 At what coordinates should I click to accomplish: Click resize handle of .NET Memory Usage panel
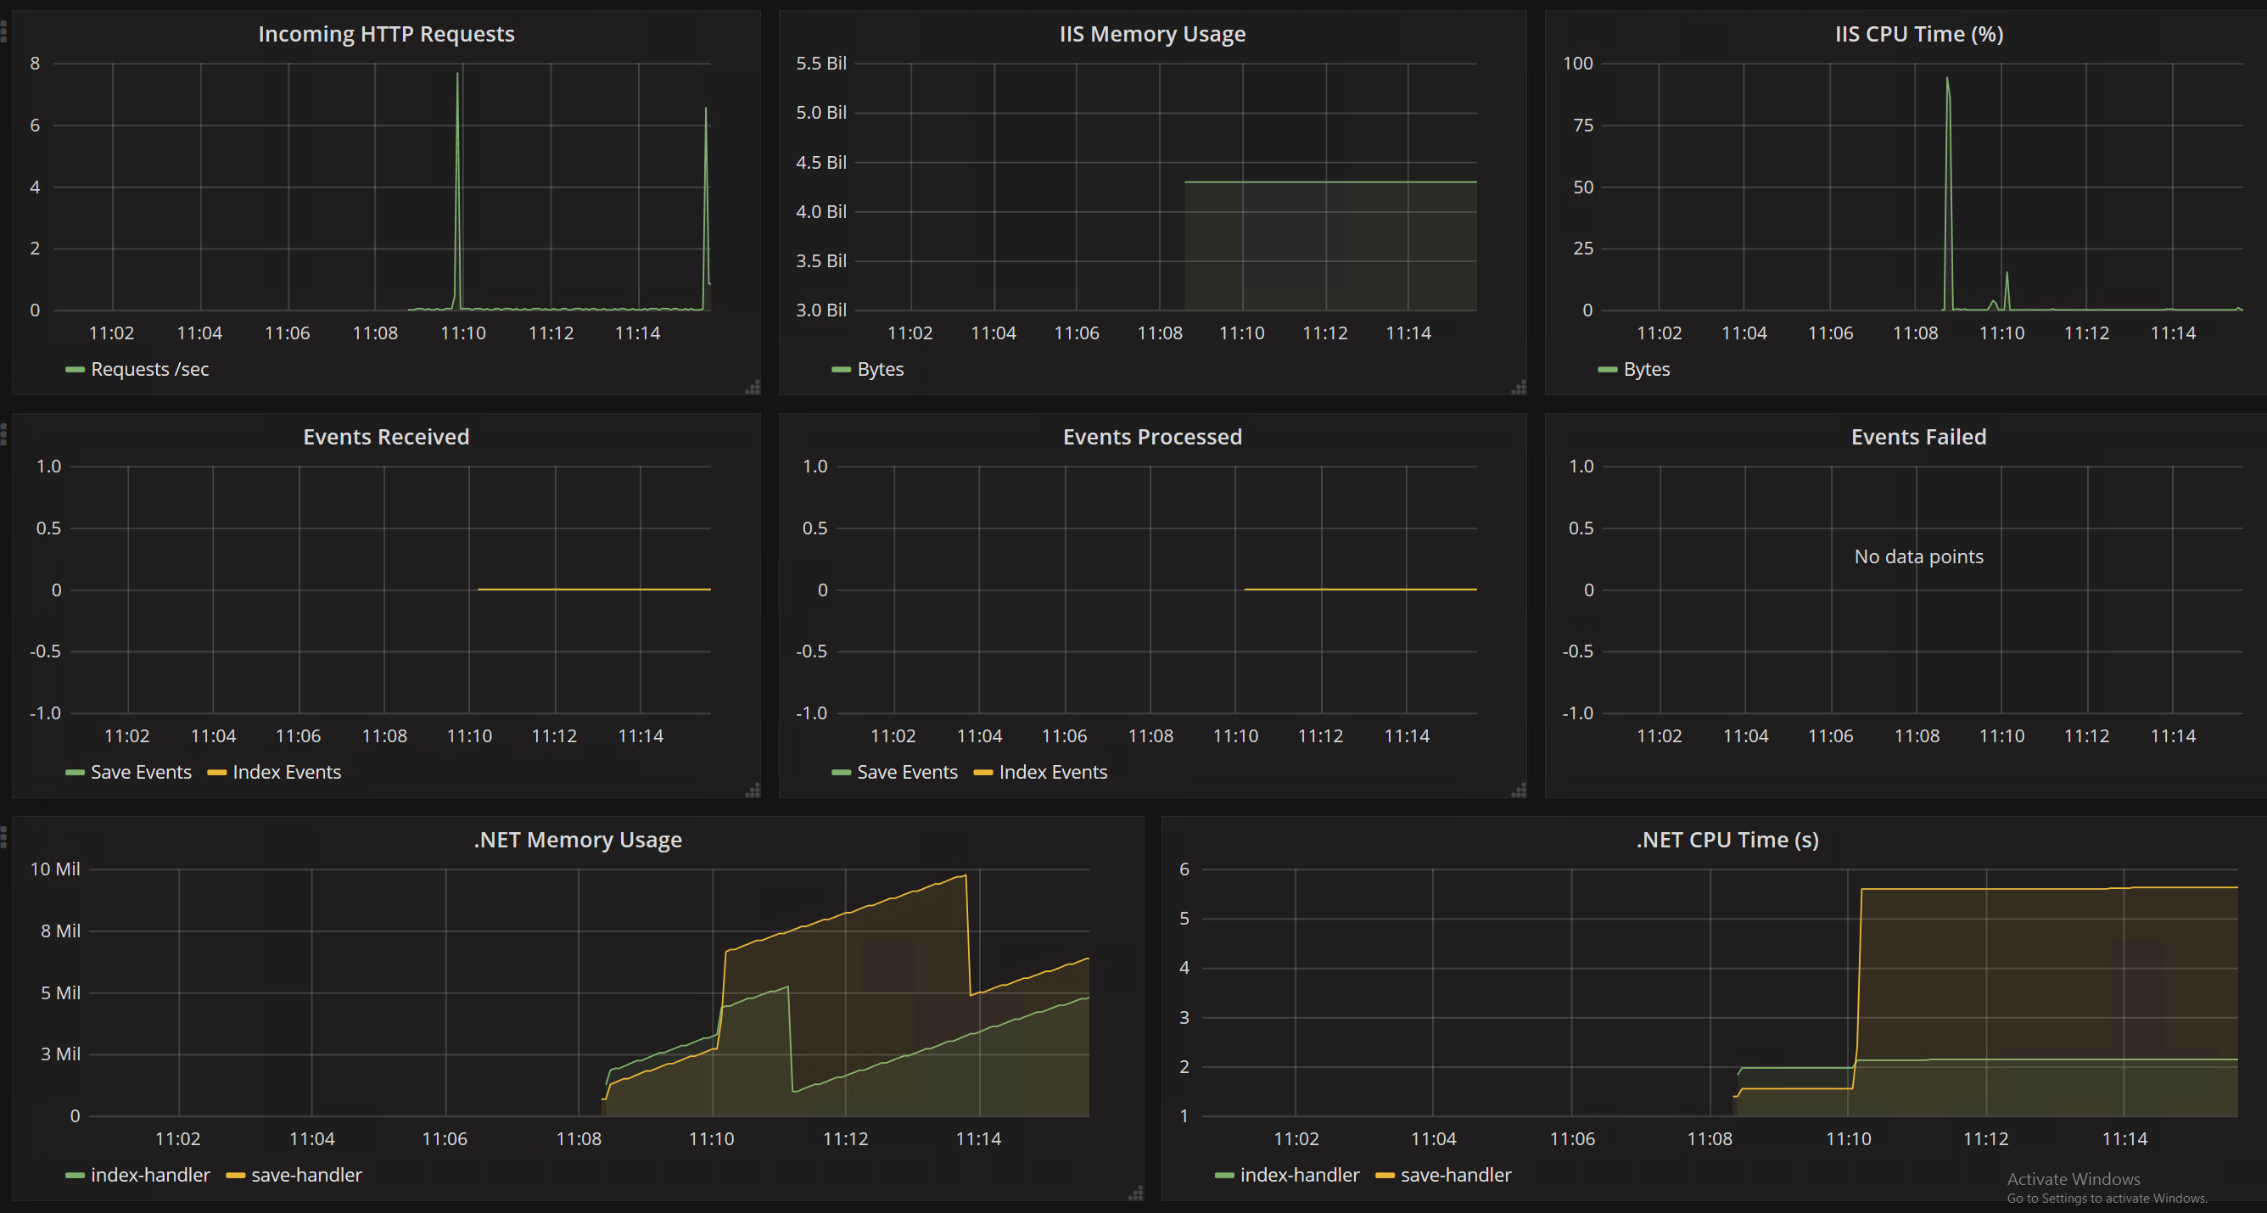[x=1137, y=1193]
